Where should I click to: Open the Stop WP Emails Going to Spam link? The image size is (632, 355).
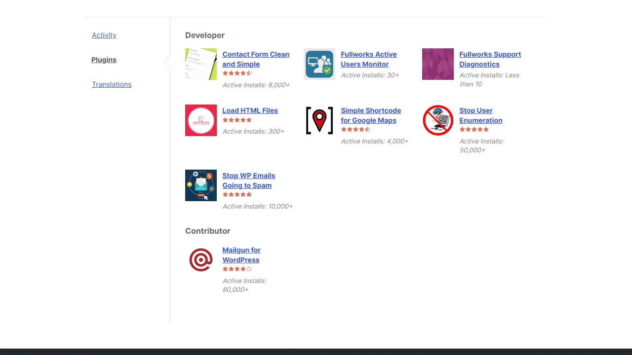(x=248, y=180)
